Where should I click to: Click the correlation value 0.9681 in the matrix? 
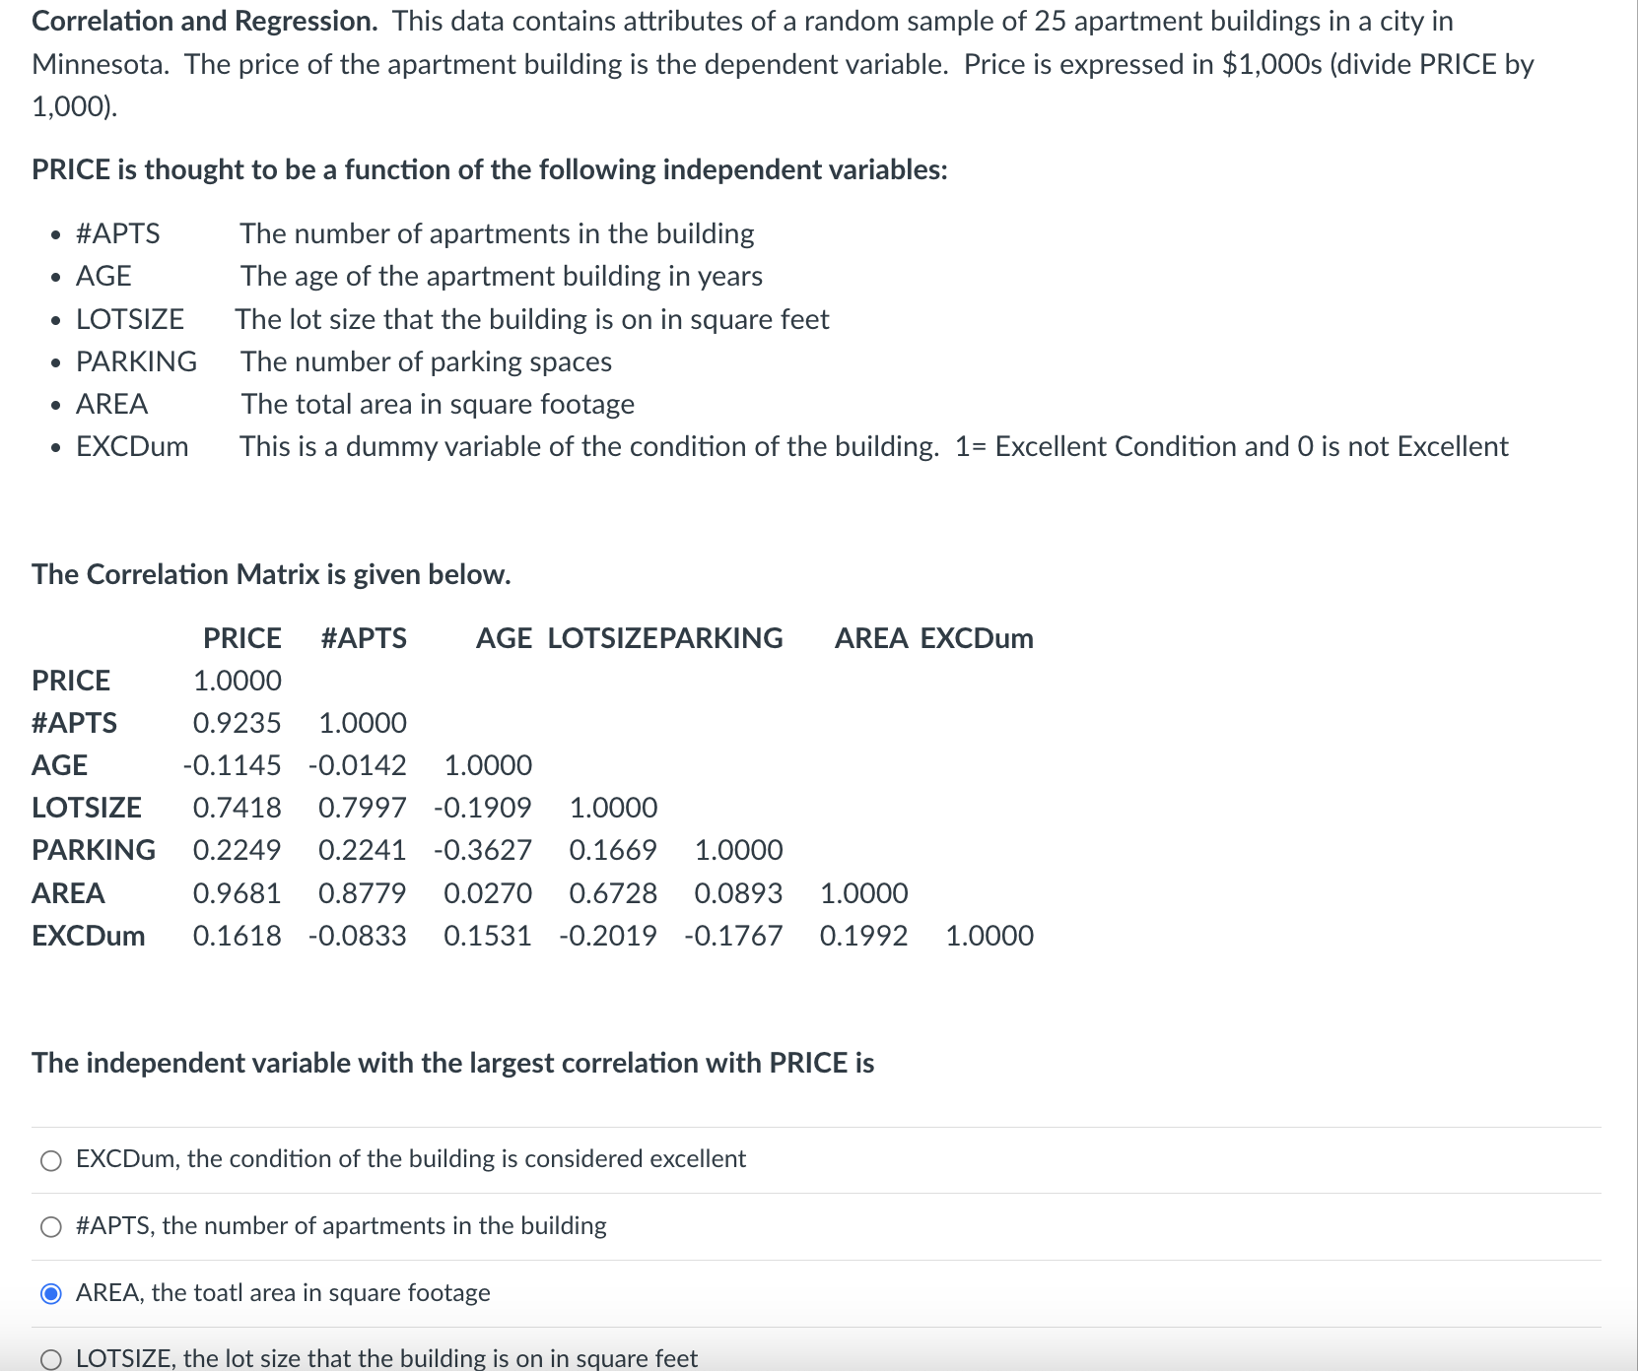point(238,893)
